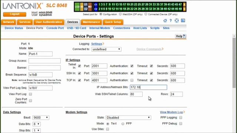Open the Connections submenu
Screen dimensions: 237x133
tap(121, 28)
